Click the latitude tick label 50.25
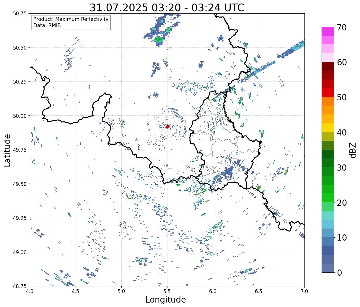Image resolution: width=360 pixels, height=307 pixels. [x=20, y=82]
